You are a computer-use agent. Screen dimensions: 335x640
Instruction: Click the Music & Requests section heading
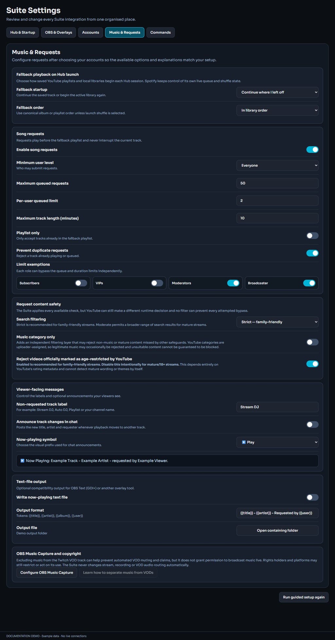36,52
